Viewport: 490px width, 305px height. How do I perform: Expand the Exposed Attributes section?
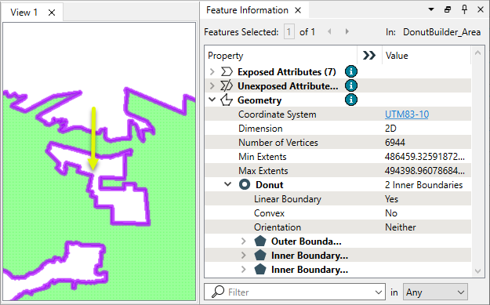[x=212, y=72]
